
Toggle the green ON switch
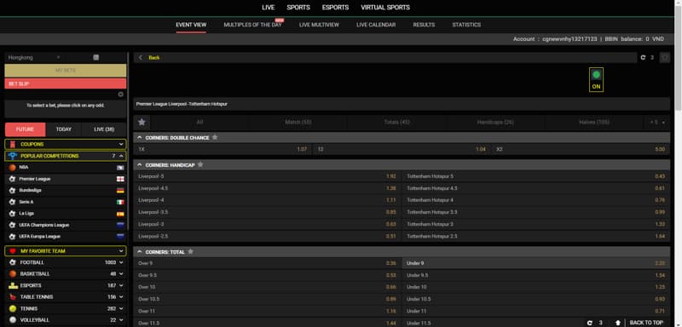point(596,79)
